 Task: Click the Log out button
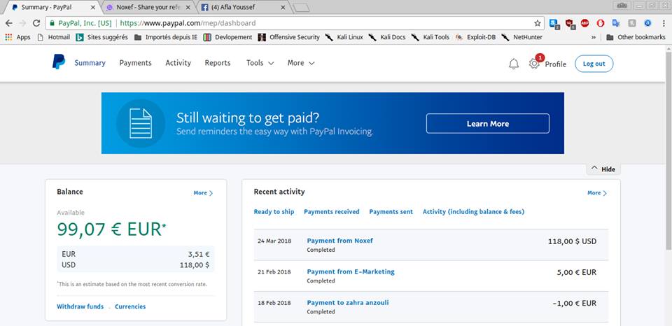pyautogui.click(x=594, y=64)
